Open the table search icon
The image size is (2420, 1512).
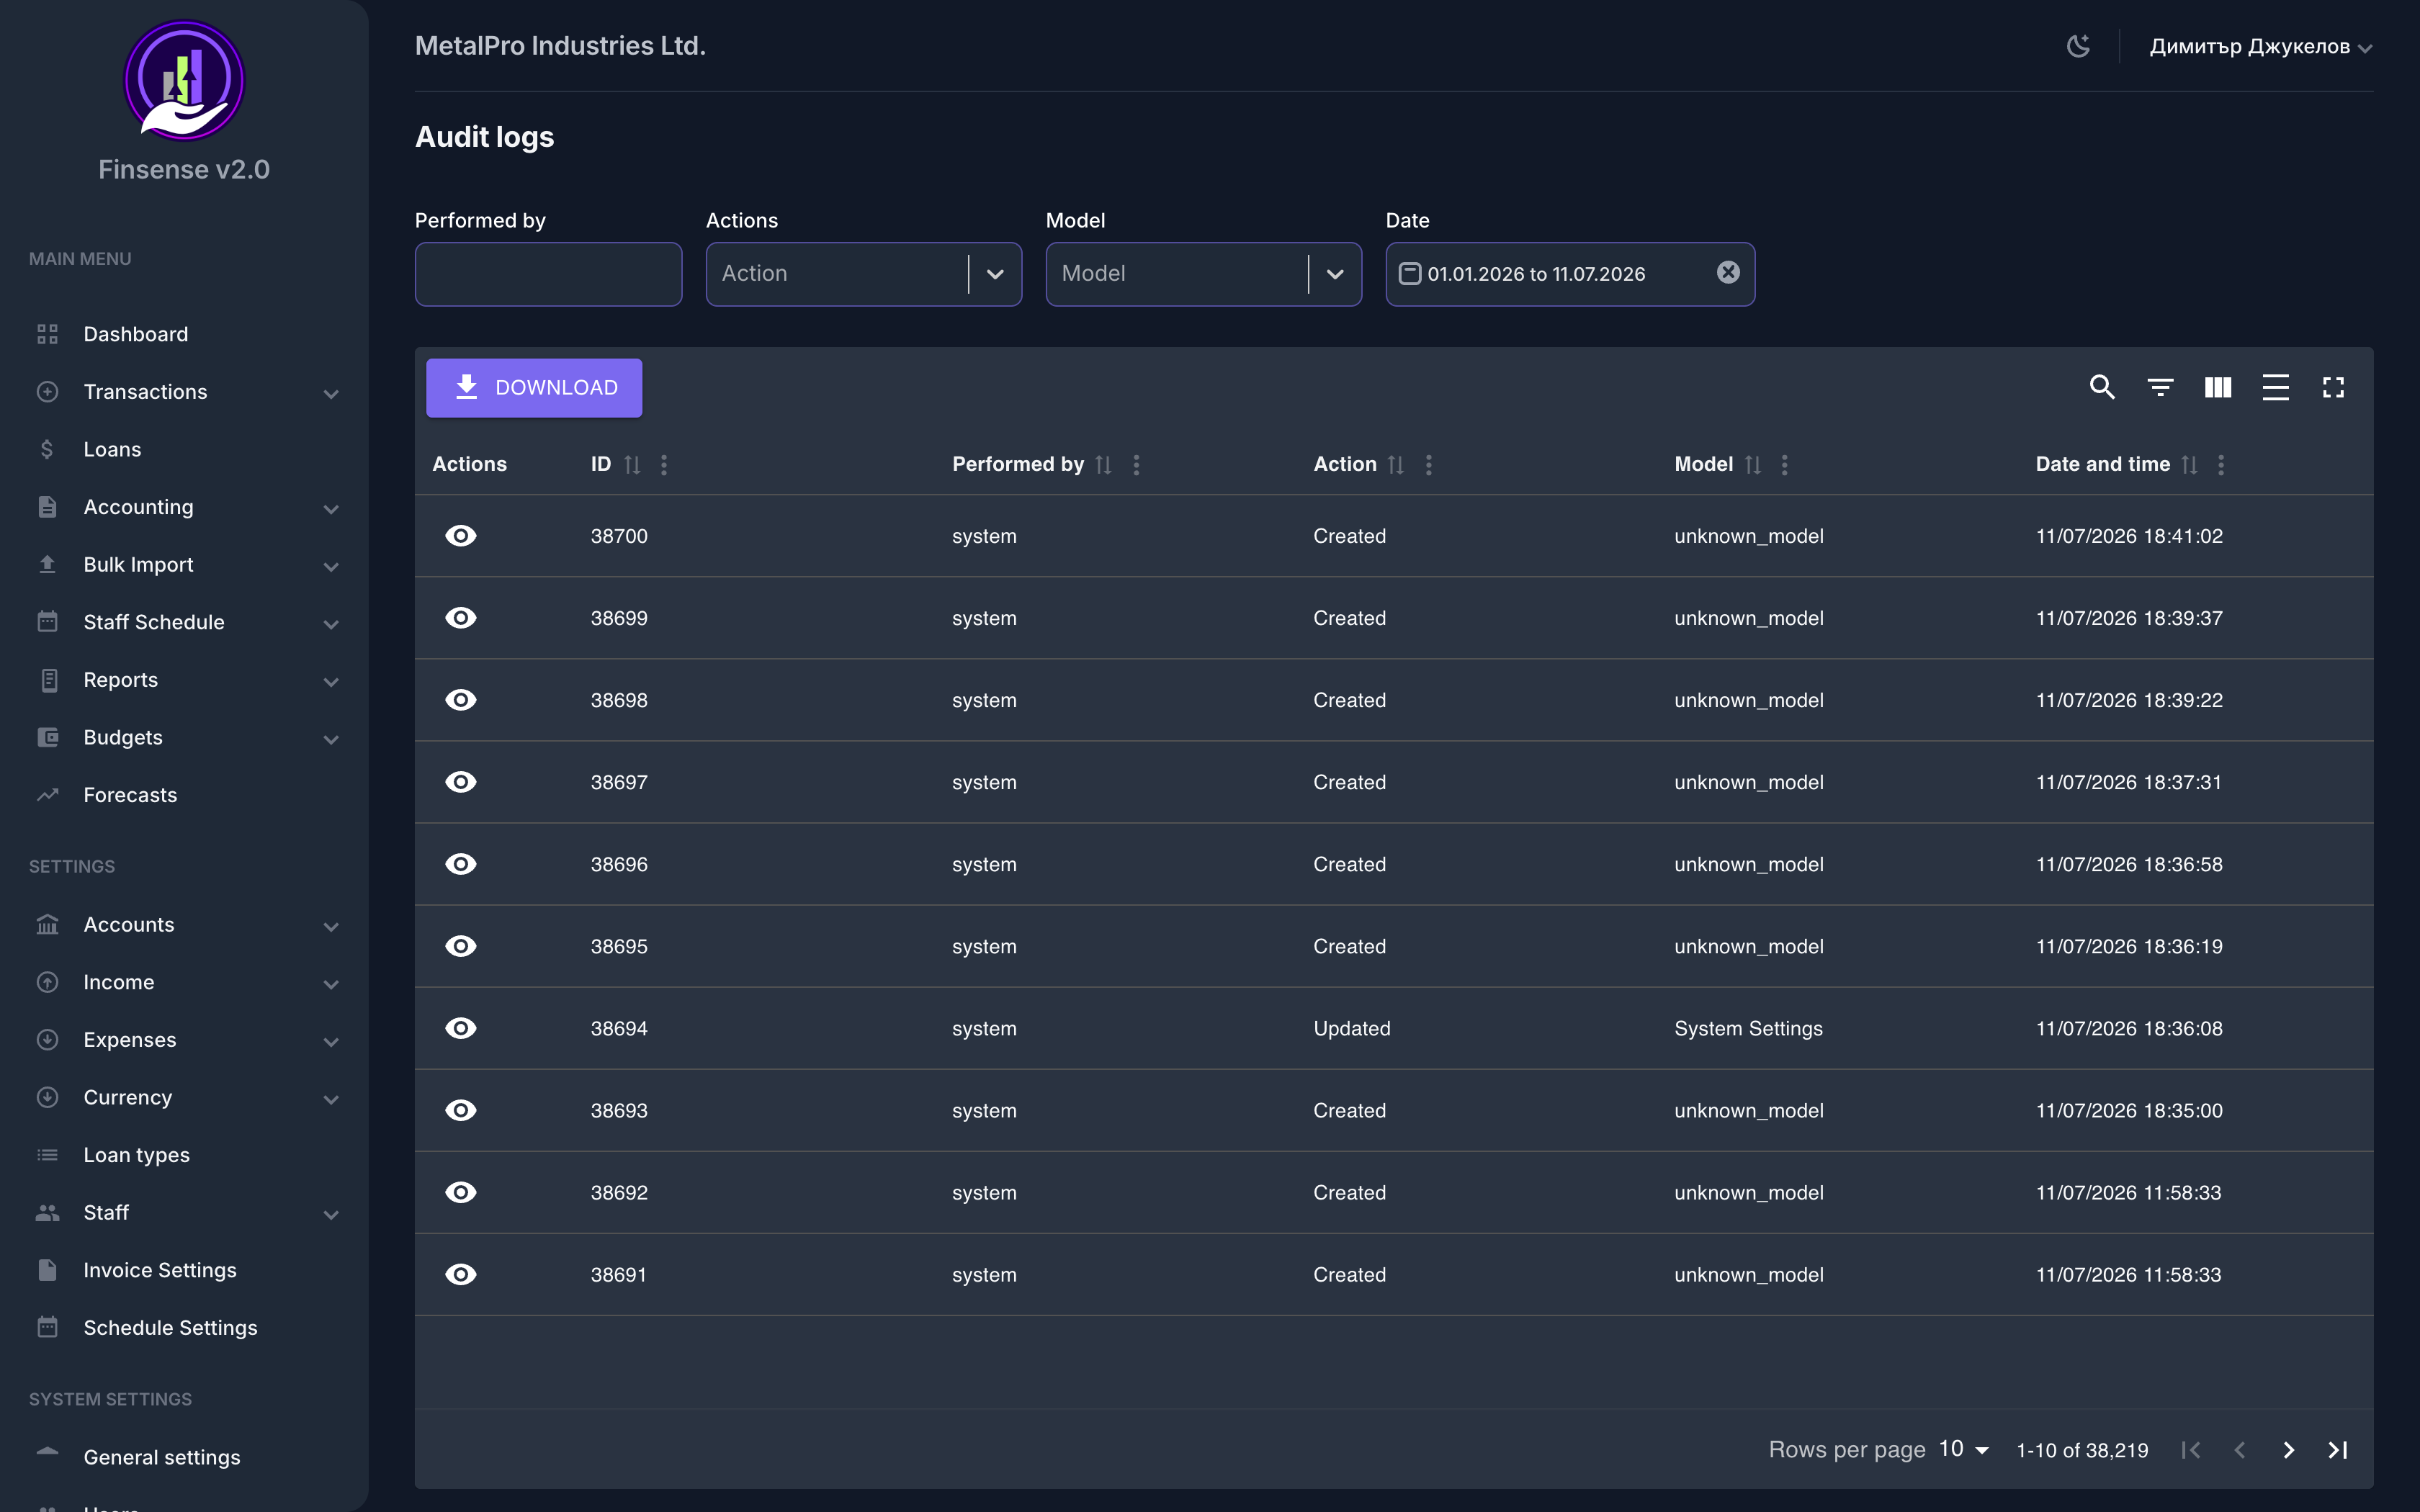(x=2102, y=387)
